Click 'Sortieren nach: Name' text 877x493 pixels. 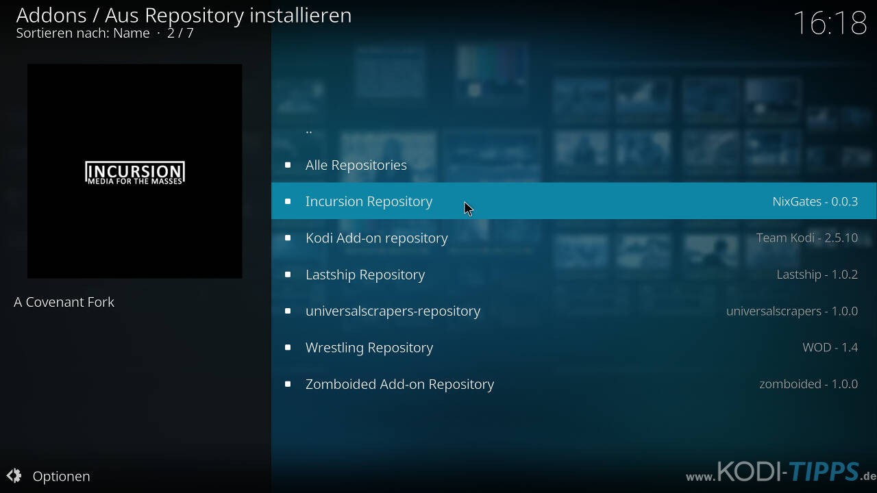83,33
